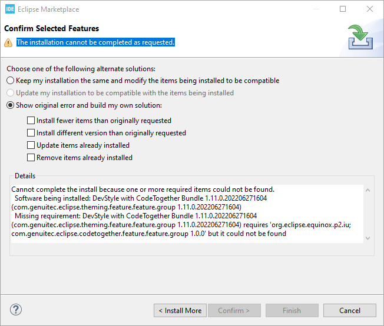The image size is (384, 326).
Task: Click the yellow warning triangle icon
Action: click(x=8, y=43)
